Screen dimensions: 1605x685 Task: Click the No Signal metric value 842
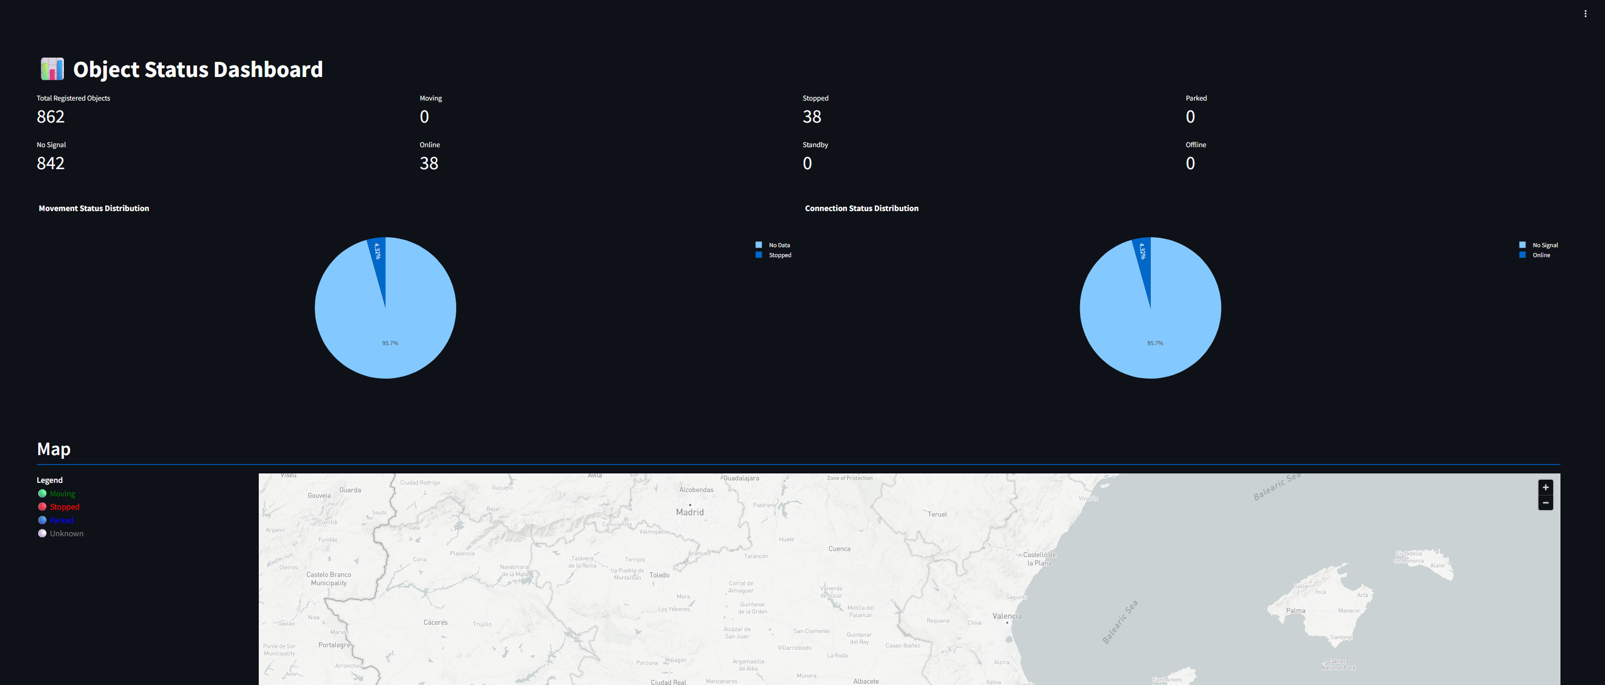50,163
